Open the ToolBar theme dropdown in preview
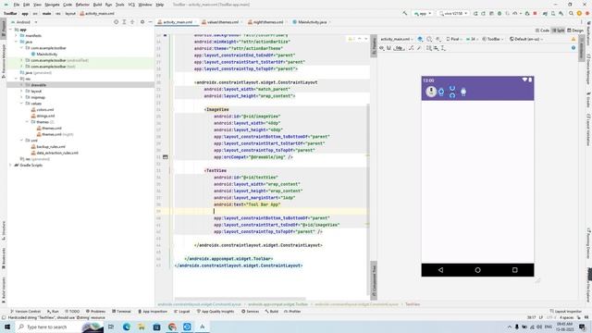The image size is (592, 333). pos(493,39)
